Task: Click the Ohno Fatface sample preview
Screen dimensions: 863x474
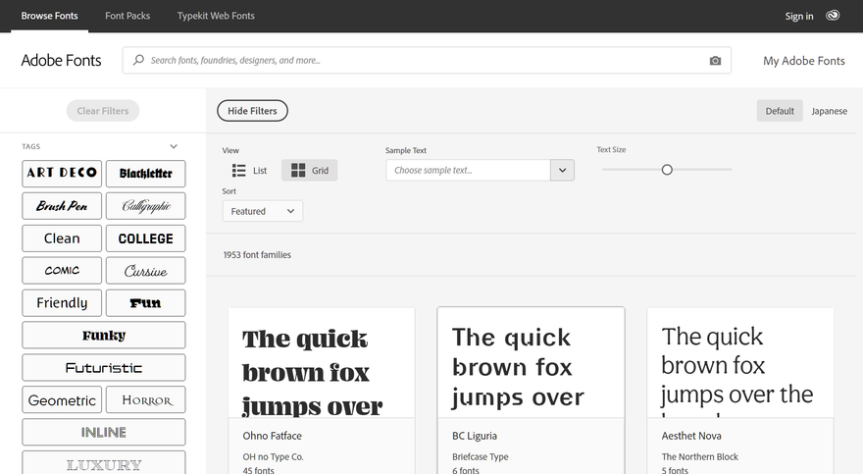Action: click(322, 363)
